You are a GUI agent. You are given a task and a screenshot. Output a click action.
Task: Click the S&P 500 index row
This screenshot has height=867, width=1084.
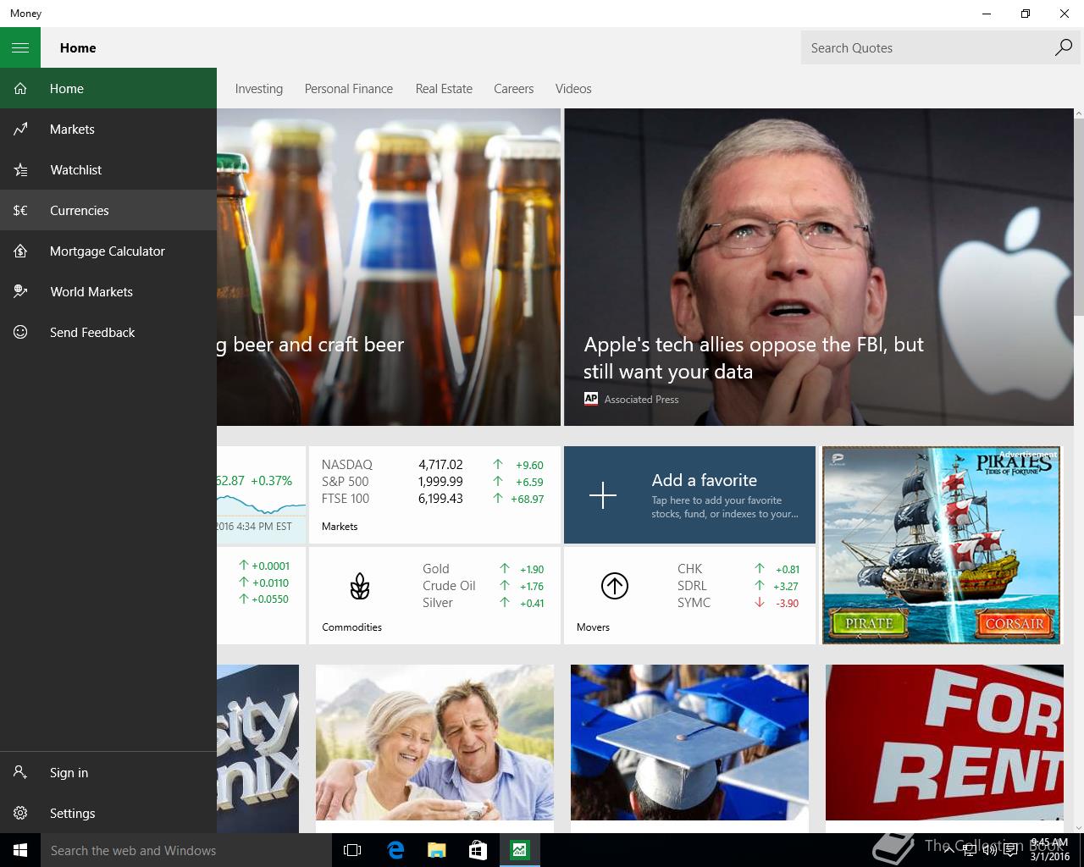pos(433,481)
